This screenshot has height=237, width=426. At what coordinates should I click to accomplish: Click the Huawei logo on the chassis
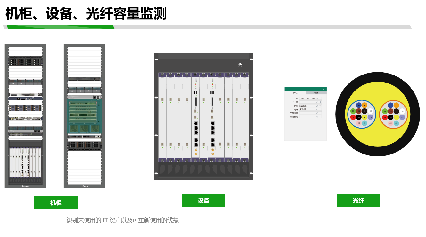pyautogui.click(x=240, y=65)
